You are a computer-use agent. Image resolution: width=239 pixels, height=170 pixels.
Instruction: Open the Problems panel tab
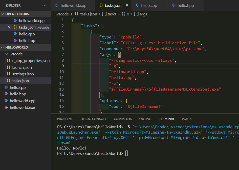[65, 119]
